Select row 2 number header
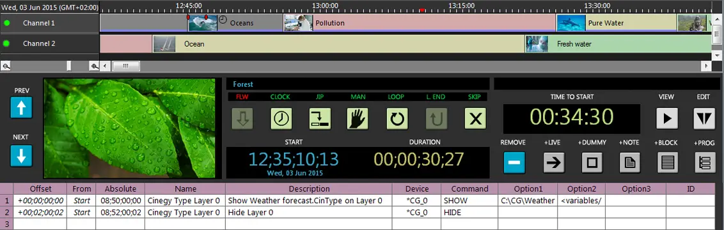Viewport: 724px width, 230px height. [6, 213]
